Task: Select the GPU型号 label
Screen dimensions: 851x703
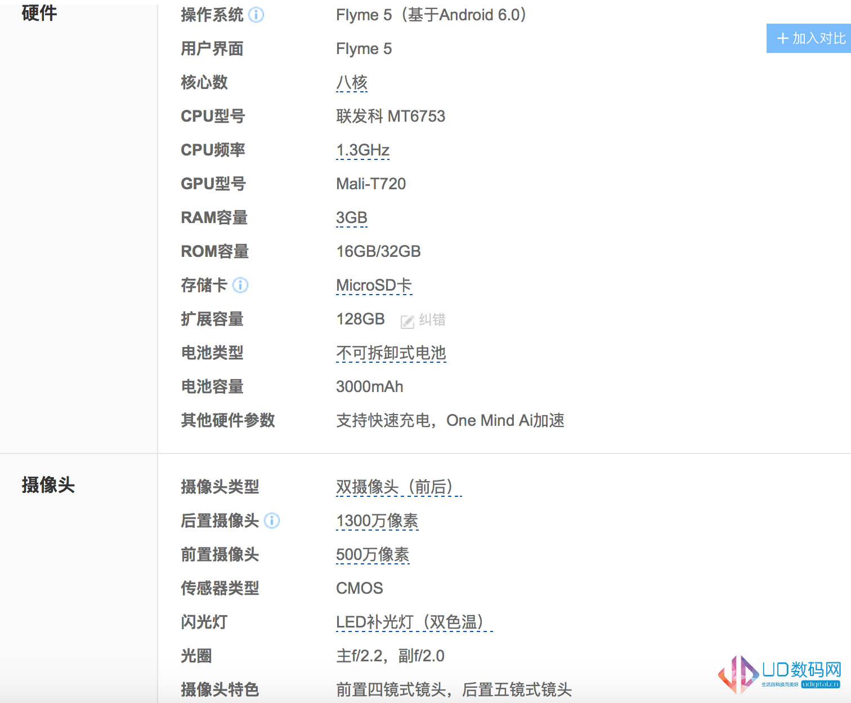Action: [x=213, y=184]
